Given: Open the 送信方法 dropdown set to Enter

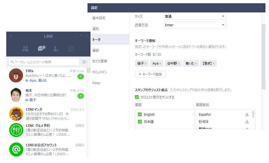Looking at the screenshot, I should [195, 25].
